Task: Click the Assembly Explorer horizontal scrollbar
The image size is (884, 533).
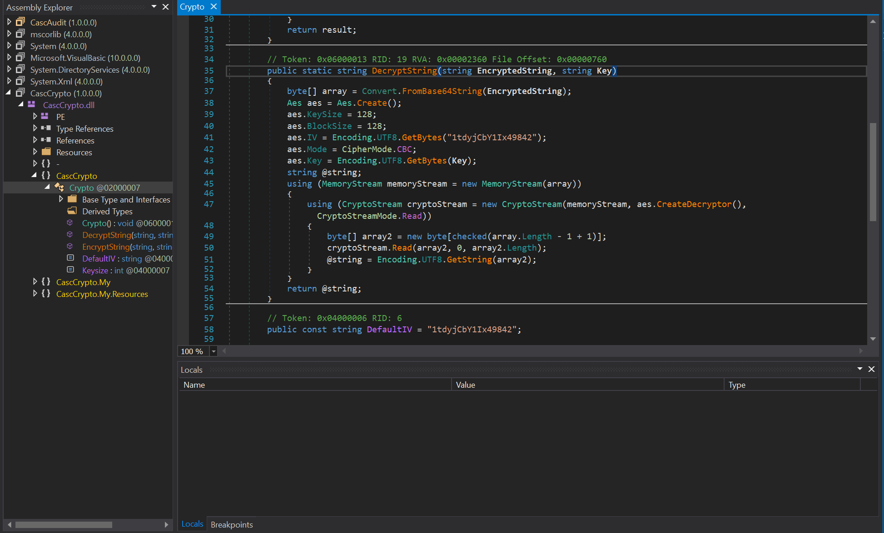Action: click(x=64, y=524)
